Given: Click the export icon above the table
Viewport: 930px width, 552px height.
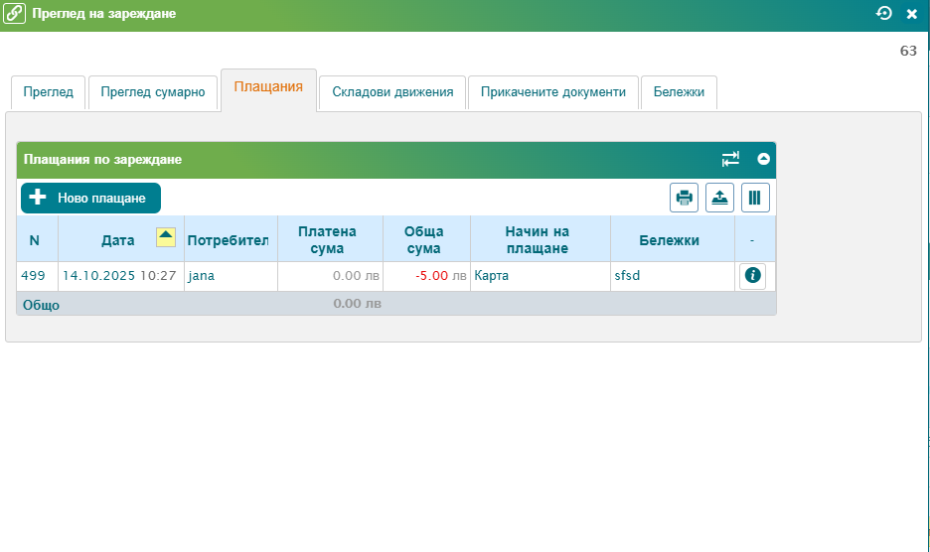Looking at the screenshot, I should tap(719, 198).
